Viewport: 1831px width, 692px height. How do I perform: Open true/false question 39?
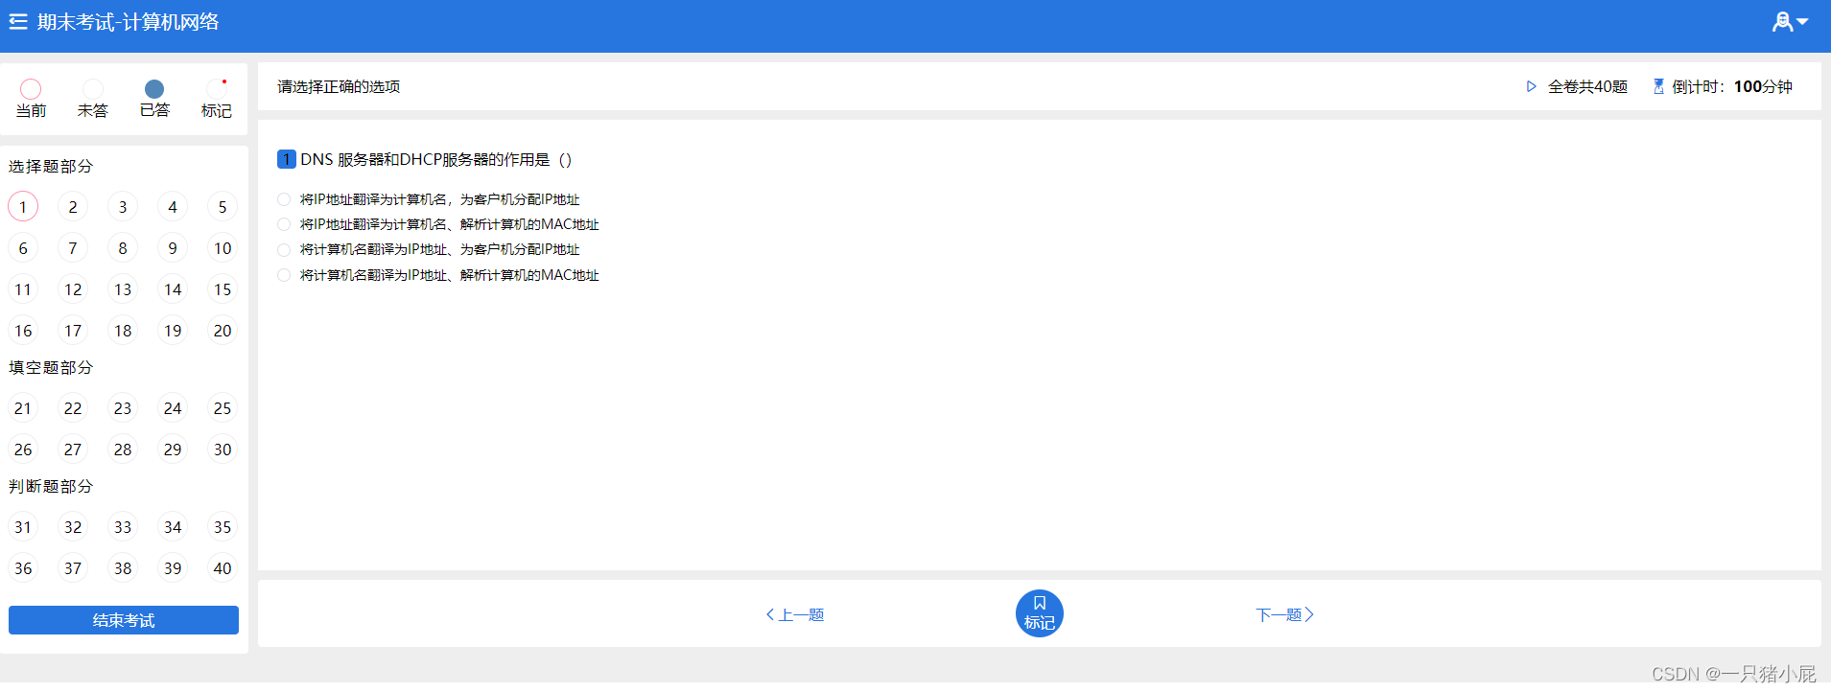tap(173, 568)
